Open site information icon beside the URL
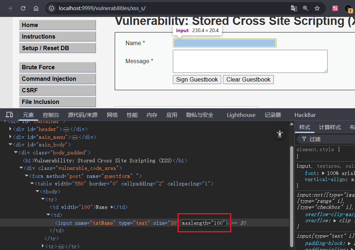The height and width of the screenshot is (250, 355). point(52,8)
